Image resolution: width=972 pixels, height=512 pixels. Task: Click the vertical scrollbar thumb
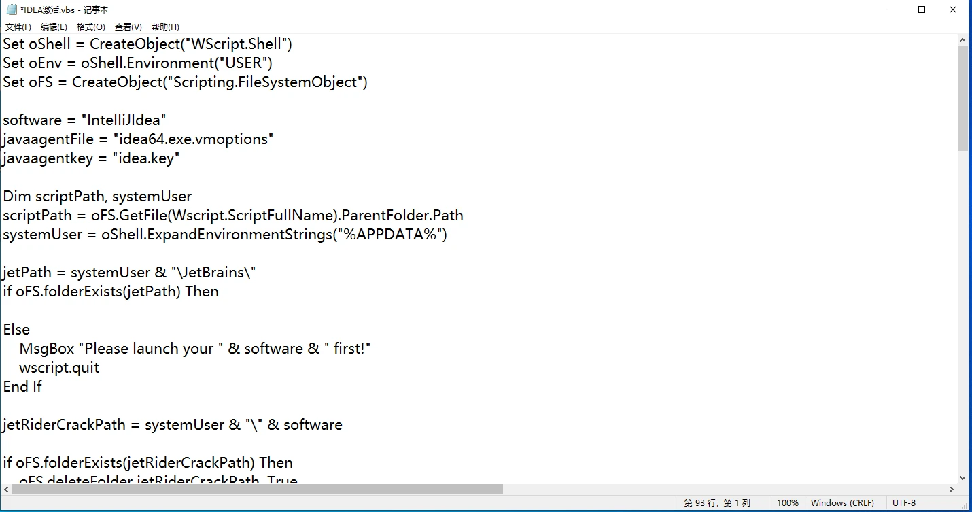(962, 99)
